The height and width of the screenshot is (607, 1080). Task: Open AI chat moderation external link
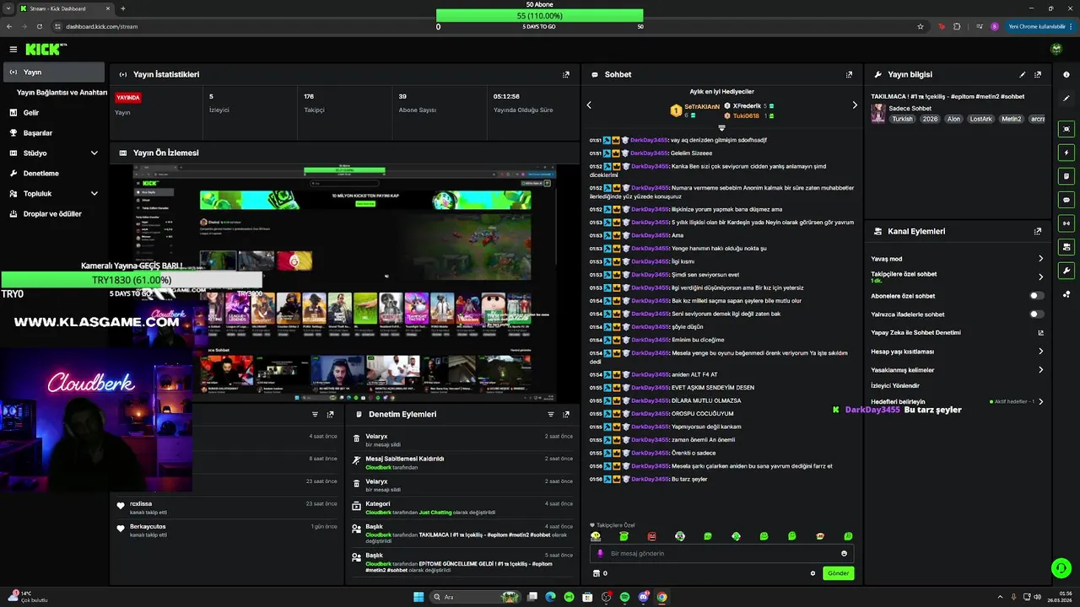1040,332
